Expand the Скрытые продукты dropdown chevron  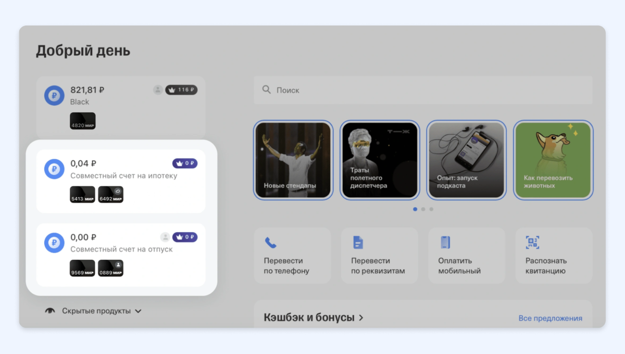coord(138,311)
